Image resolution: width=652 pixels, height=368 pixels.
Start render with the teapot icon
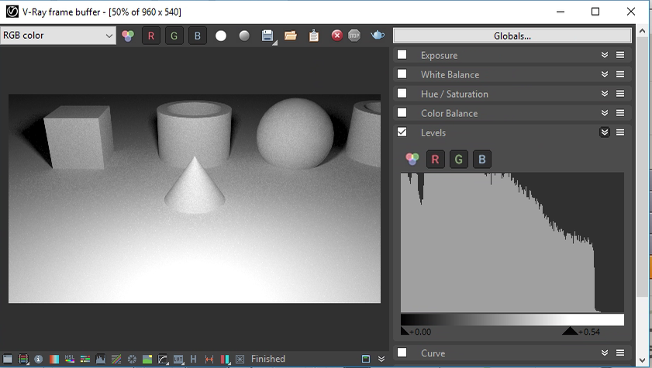click(x=378, y=36)
